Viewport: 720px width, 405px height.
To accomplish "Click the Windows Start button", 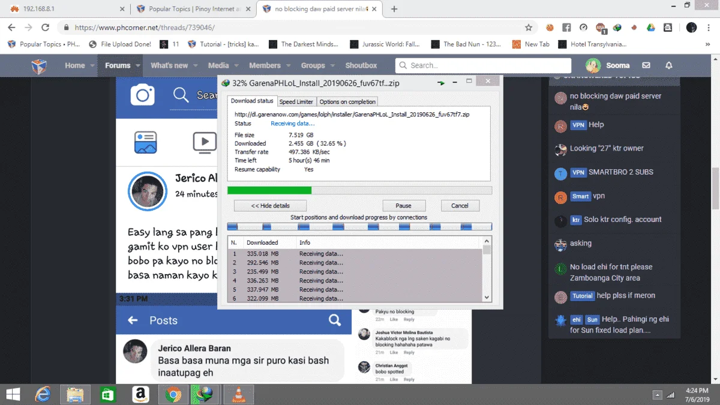I will tap(13, 394).
